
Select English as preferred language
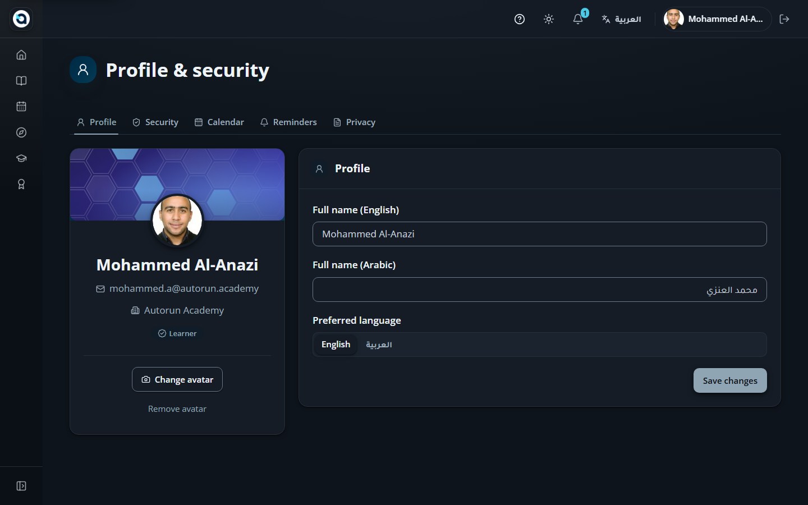[336, 345]
